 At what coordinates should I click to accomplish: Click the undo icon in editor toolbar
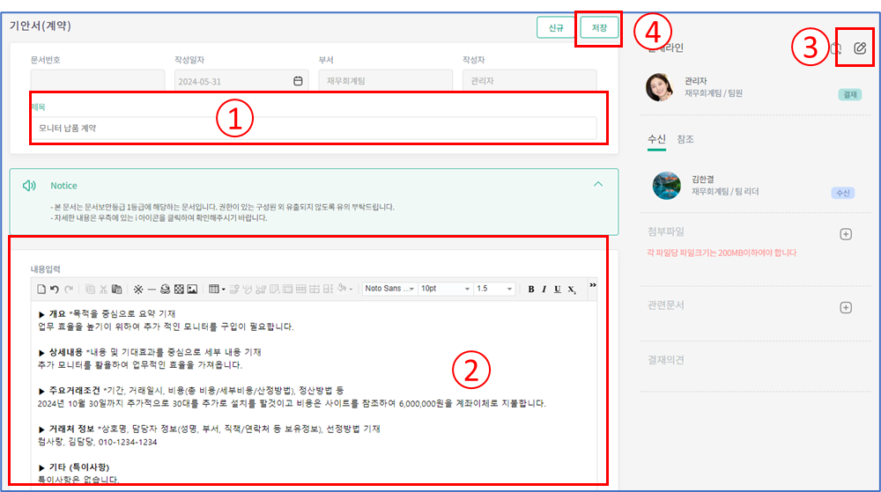[x=55, y=289]
